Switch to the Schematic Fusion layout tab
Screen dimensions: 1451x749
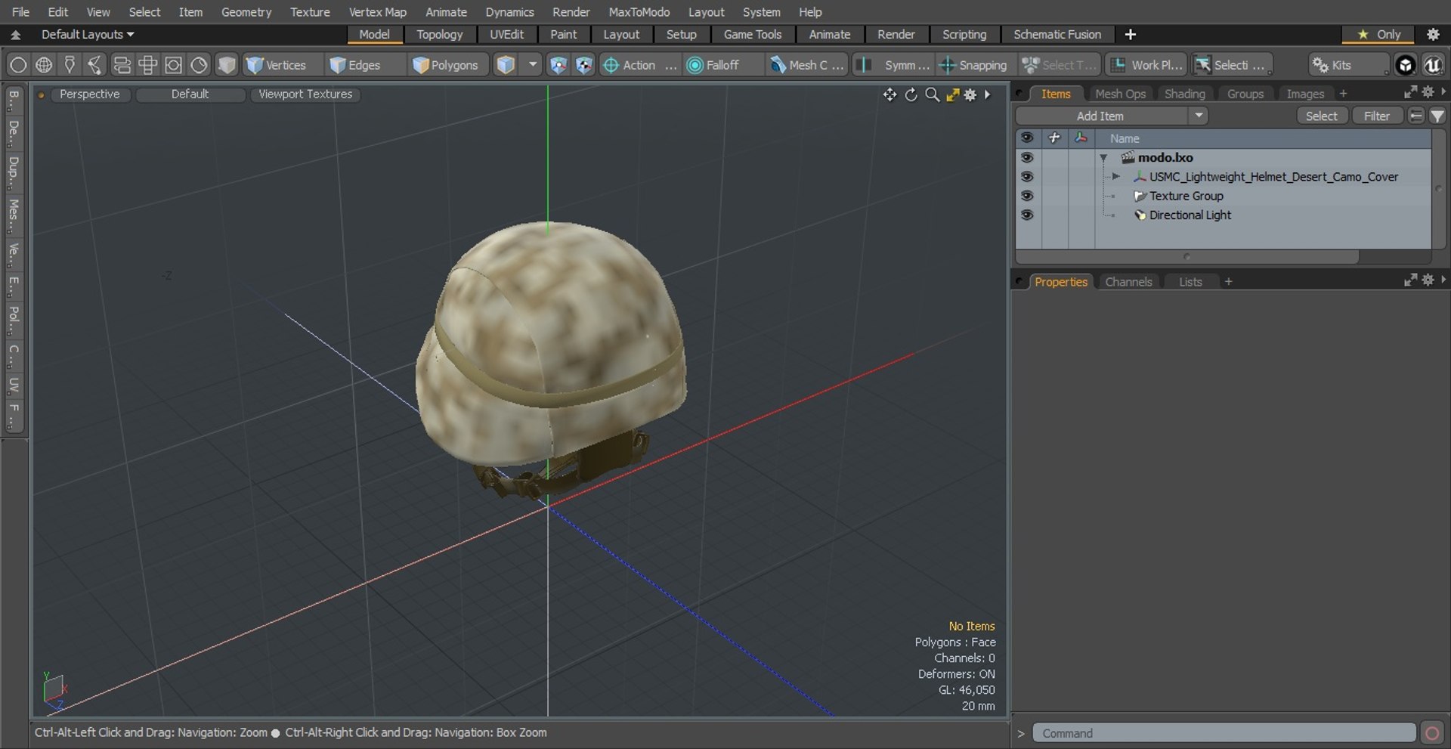click(1057, 34)
